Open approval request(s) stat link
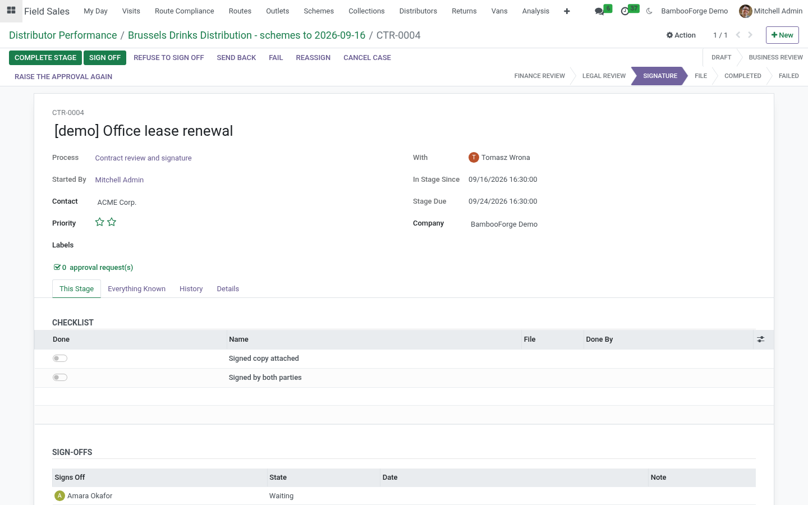This screenshot has width=808, height=505. (93, 268)
